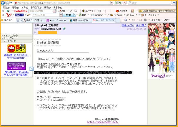
Task: Open a new blank tab
Action: click(118, 20)
